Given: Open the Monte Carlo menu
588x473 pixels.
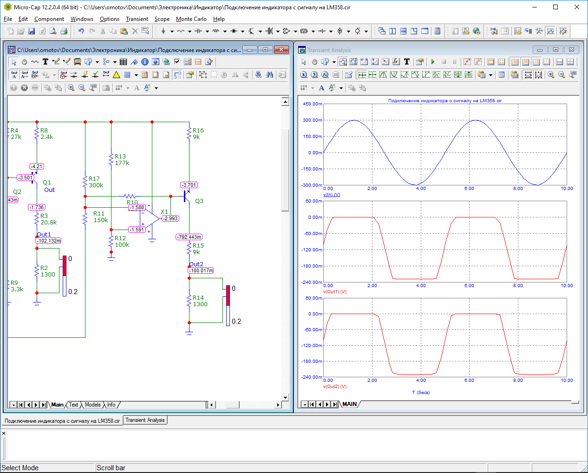Looking at the screenshot, I should [x=191, y=19].
